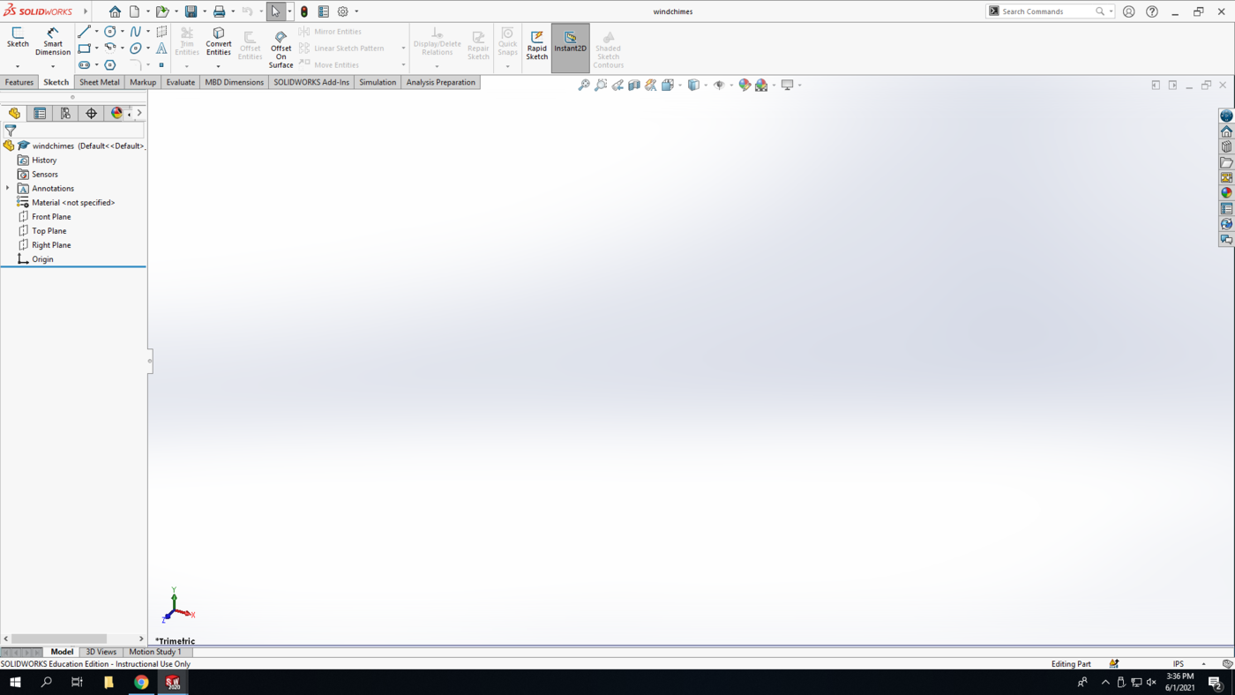Open the Design Library in task pane
Viewport: 1235px width, 695px height.
[x=1226, y=147]
